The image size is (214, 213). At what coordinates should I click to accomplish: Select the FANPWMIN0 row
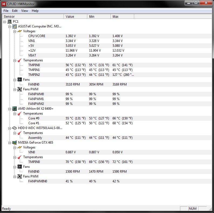pyautogui.click(x=120, y=181)
